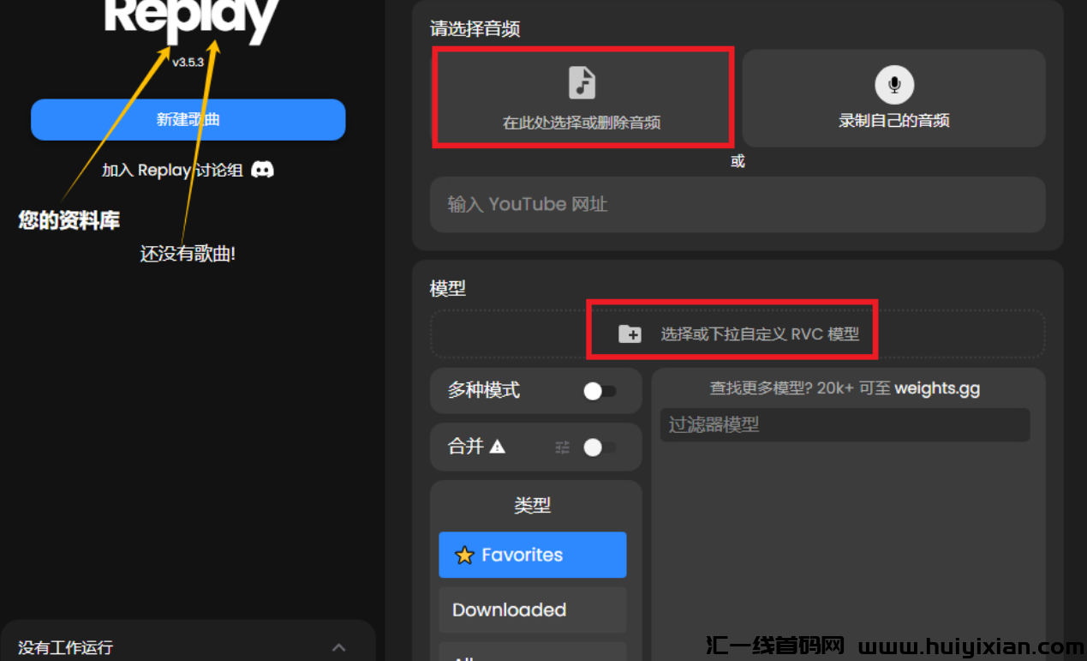Click the music file icon to select audio
1087x661 pixels.
582,83
